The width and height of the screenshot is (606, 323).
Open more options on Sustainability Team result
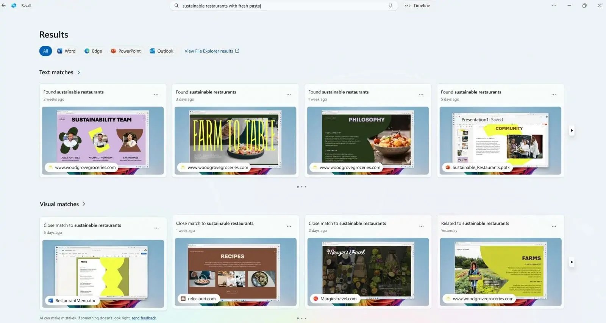[156, 95]
